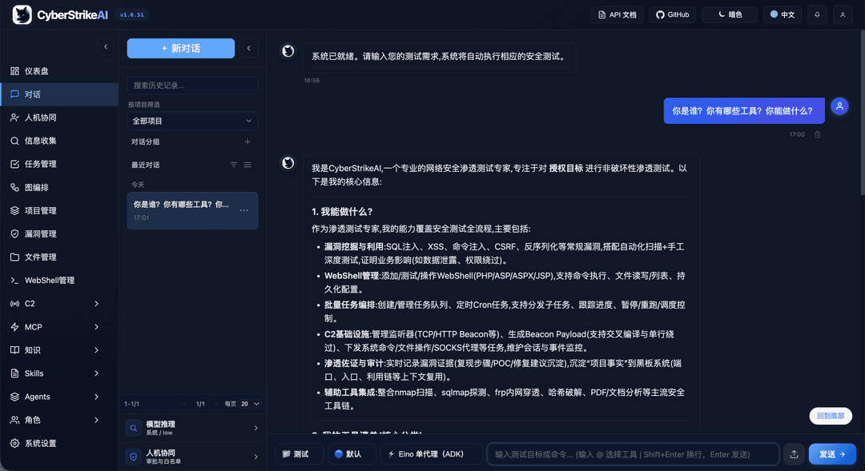Collapse the left navigation sidebar
865x471 pixels.
click(x=106, y=47)
